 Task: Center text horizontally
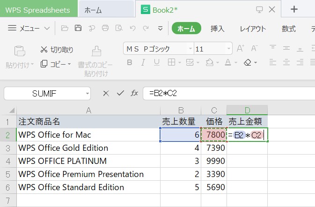(286, 62)
